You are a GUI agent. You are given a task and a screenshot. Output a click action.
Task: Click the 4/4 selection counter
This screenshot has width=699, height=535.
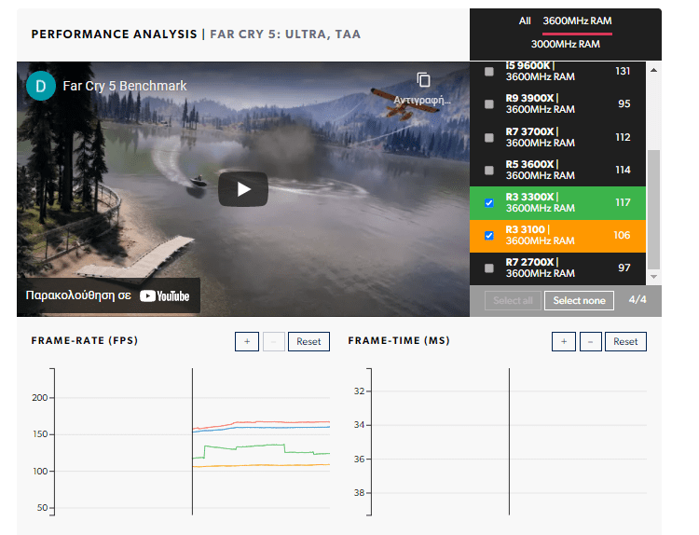pyautogui.click(x=637, y=299)
